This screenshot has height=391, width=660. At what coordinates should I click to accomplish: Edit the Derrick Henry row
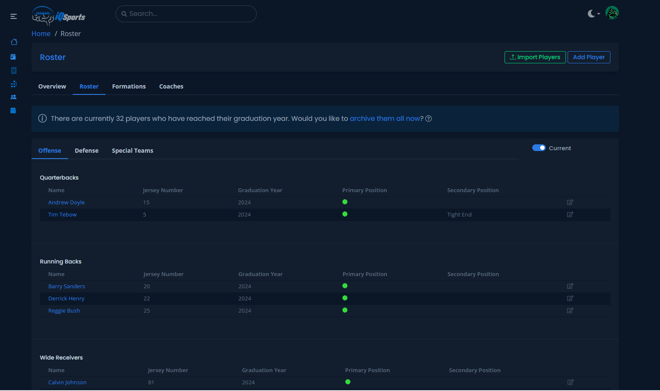click(x=570, y=298)
